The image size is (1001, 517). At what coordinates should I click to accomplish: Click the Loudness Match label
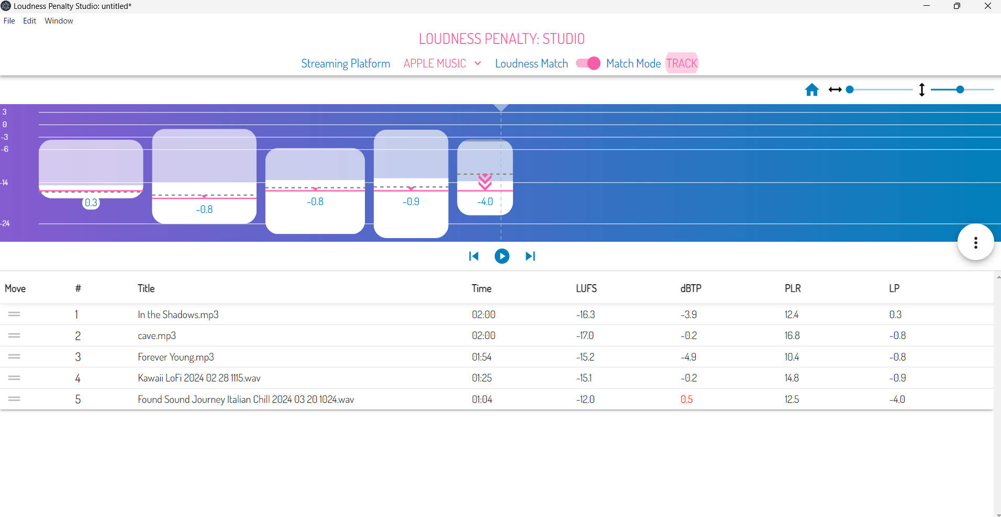(x=531, y=63)
